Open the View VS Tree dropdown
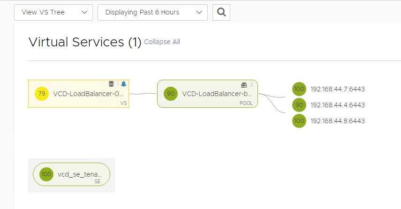 click(53, 13)
